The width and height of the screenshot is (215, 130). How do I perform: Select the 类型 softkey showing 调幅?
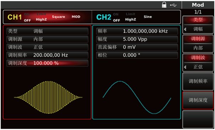[x=198, y=25]
